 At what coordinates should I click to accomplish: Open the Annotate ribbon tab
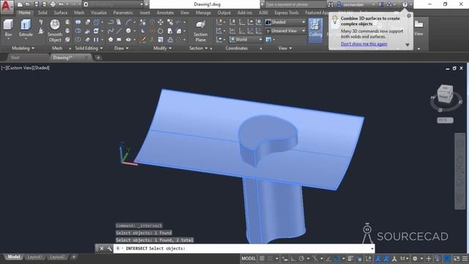pyautogui.click(x=165, y=12)
